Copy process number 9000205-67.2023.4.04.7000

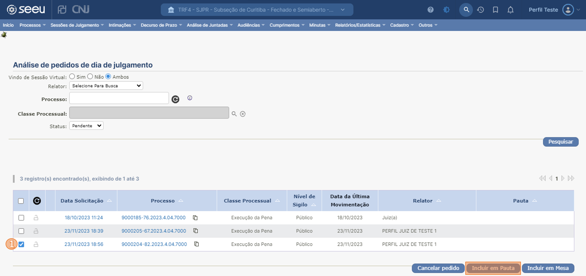click(x=196, y=231)
